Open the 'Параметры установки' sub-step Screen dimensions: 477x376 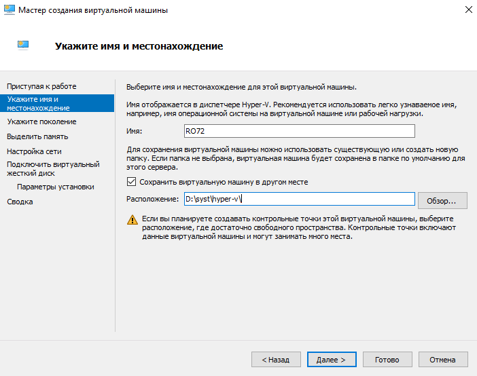tap(56, 187)
